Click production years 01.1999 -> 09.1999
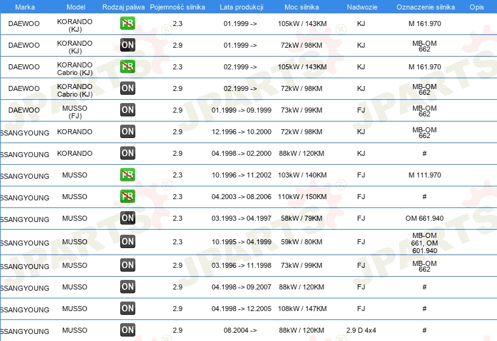497x341 pixels. pyautogui.click(x=242, y=110)
